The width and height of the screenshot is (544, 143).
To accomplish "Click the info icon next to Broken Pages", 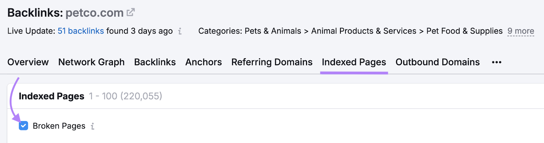I will tap(92, 126).
